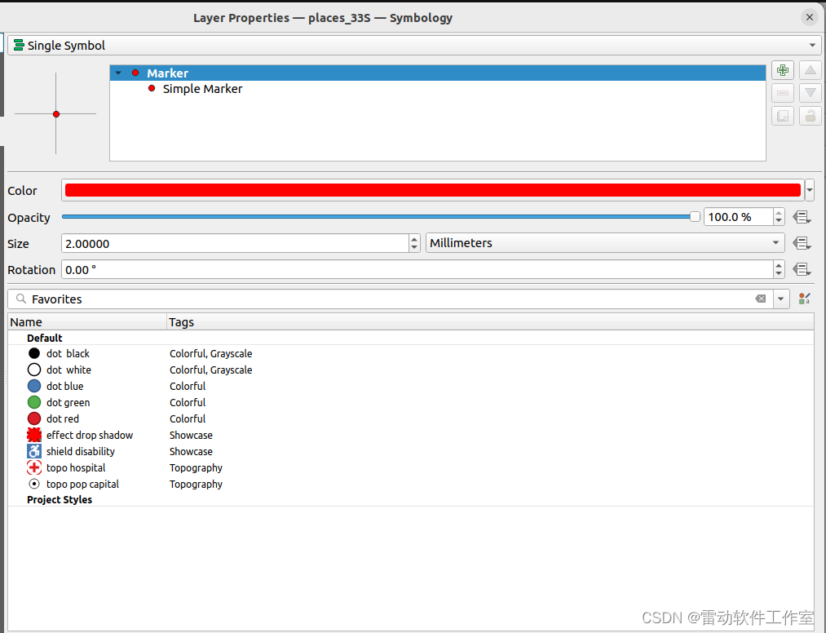Adjust the Opacity slider handle

[695, 217]
